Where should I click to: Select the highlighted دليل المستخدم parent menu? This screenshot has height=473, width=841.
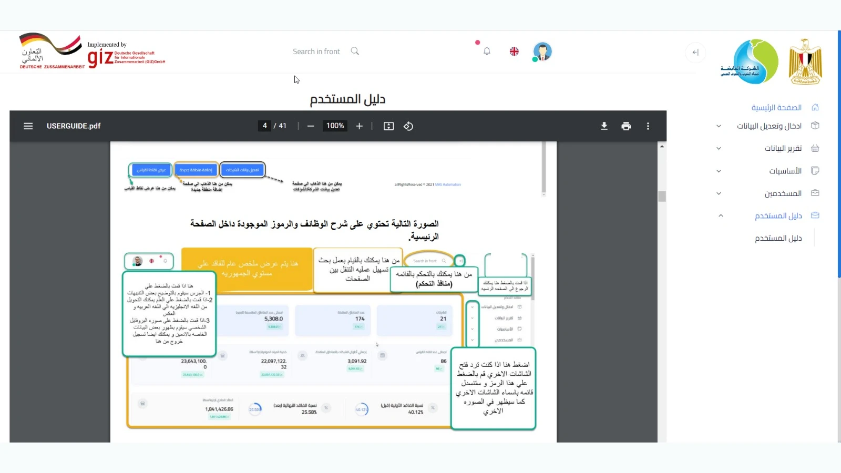(778, 216)
